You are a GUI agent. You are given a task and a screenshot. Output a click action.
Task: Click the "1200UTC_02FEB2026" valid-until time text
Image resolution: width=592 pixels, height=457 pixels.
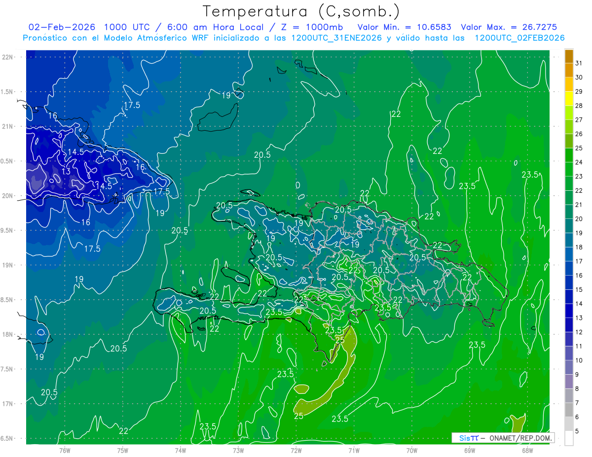pyautogui.click(x=519, y=38)
